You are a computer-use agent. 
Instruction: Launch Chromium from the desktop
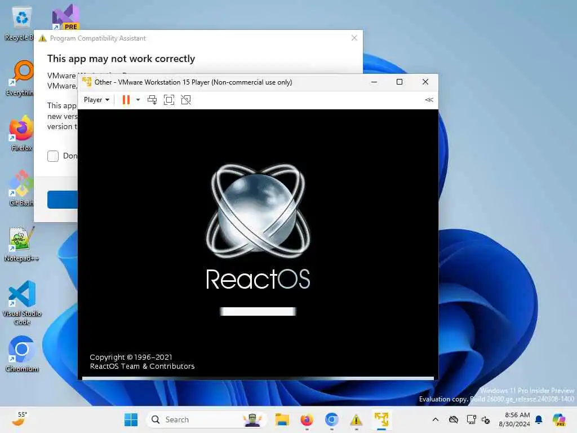coord(22,354)
